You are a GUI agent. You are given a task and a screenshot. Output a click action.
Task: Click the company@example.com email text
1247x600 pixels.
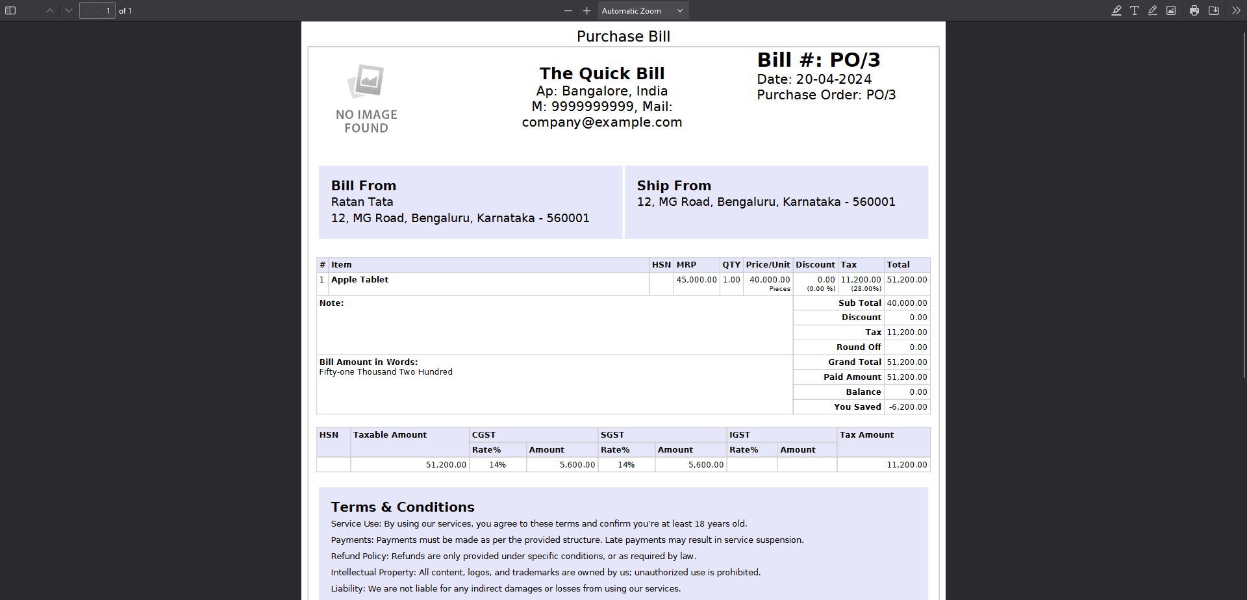point(602,122)
